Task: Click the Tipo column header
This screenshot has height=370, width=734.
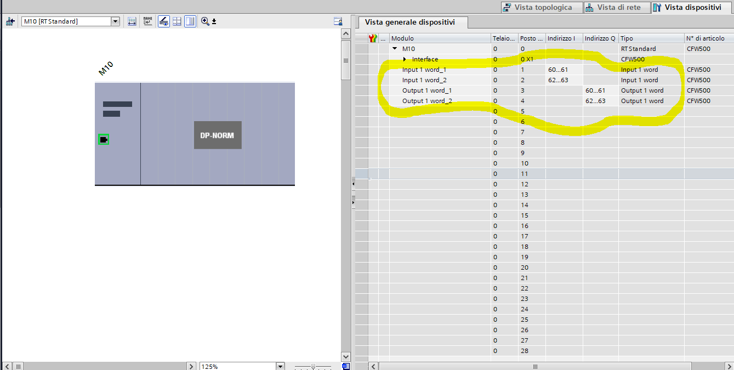Action: [651, 38]
